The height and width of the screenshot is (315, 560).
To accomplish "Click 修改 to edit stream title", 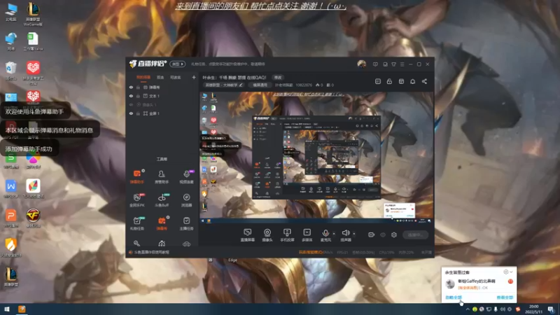I will [278, 77].
